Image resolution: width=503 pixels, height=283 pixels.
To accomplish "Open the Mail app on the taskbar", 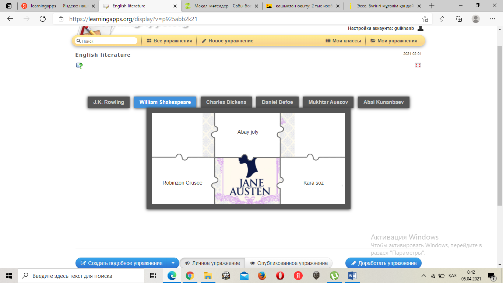I will tap(244, 276).
